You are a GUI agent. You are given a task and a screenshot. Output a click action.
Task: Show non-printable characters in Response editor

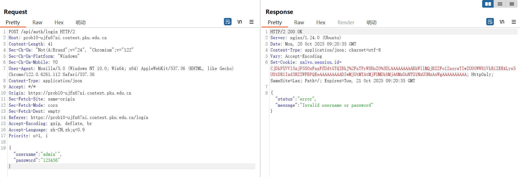click(502, 22)
